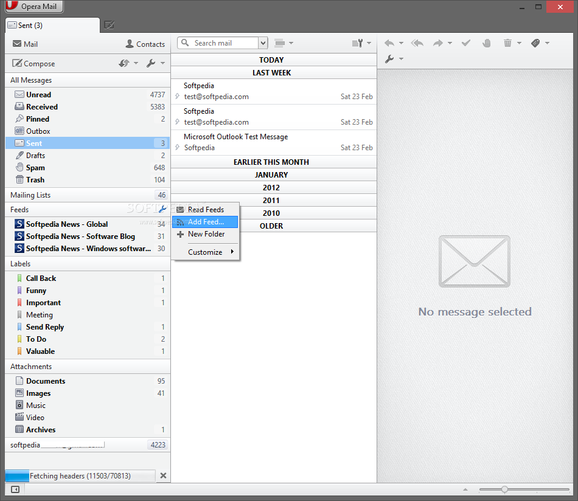Screen dimensions: 578x501
Task: Click the Opera Mail logo button
Action: (34, 6)
